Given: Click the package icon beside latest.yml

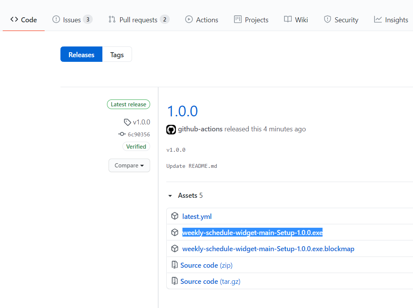Looking at the screenshot, I should tap(175, 216).
